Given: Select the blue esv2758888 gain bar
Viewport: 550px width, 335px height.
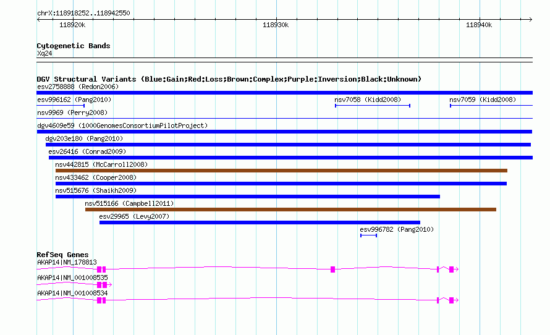Looking at the screenshot, I should click(284, 93).
